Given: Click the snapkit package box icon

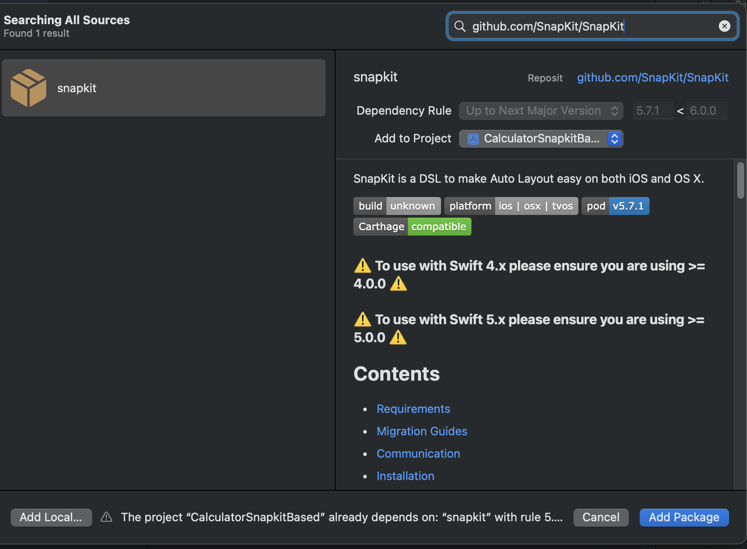Looking at the screenshot, I should (x=29, y=88).
